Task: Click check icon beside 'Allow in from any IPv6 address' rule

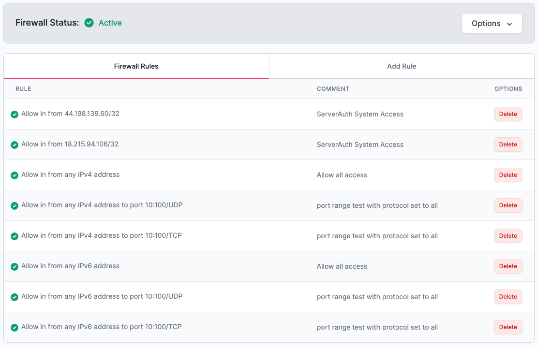Action: click(x=15, y=266)
